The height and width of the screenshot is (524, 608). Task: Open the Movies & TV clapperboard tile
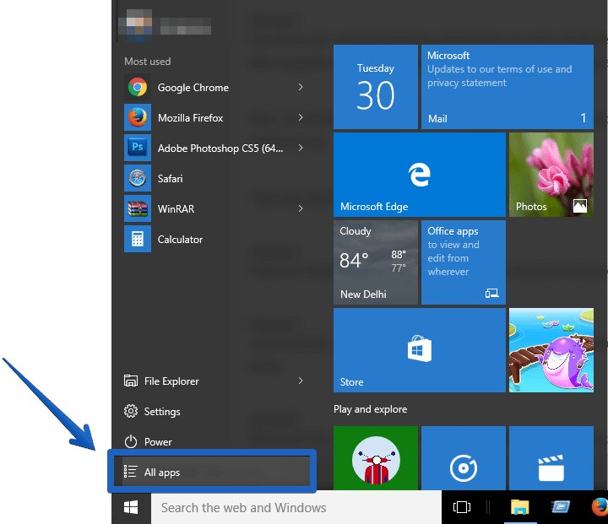pyautogui.click(x=551, y=458)
